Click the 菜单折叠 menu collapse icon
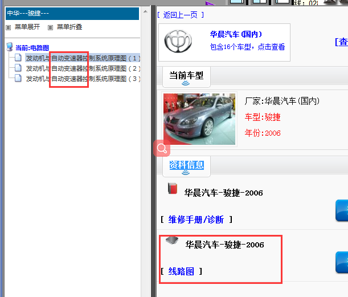348x297 pixels. click(50, 27)
